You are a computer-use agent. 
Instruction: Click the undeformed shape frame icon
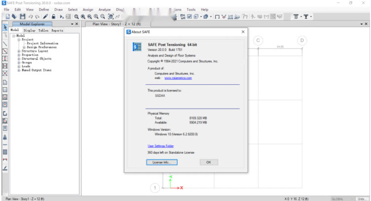[217, 17]
